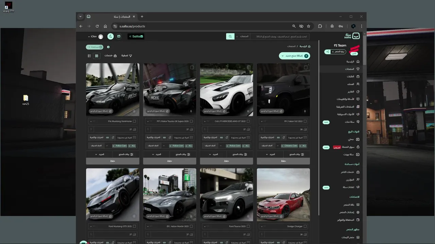Pin the P16 Mustang DarkHorse product
The image size is (435, 244).
click(134, 111)
